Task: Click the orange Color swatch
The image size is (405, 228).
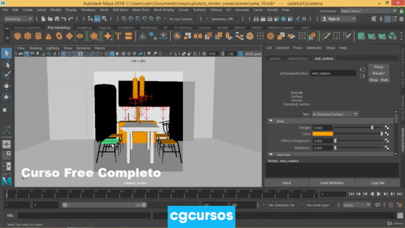Action: tap(323, 134)
